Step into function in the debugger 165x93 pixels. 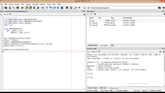(x=51, y=8)
